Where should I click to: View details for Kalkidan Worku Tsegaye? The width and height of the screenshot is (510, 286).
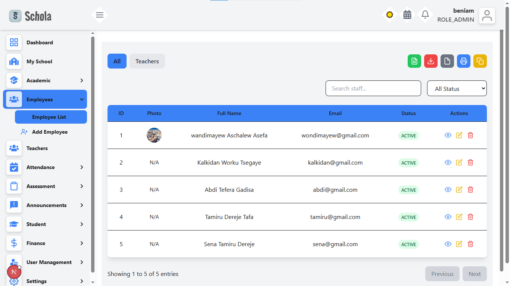pos(448,162)
